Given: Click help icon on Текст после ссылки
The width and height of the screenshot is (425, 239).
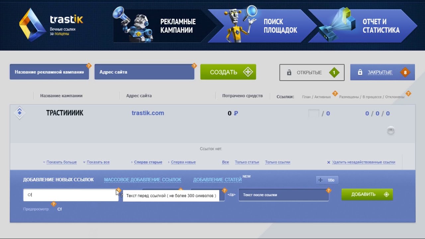Looking at the screenshot, I should (328, 191).
